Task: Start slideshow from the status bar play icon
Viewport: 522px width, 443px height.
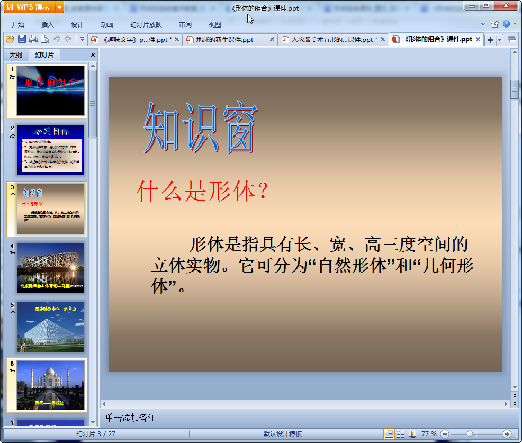Action: click(x=412, y=433)
